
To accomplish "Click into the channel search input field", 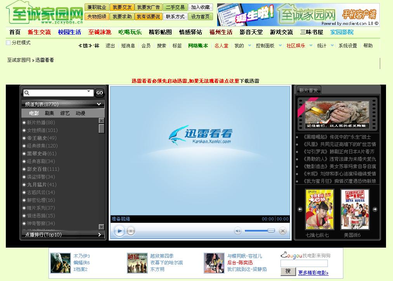I will (58, 93).
